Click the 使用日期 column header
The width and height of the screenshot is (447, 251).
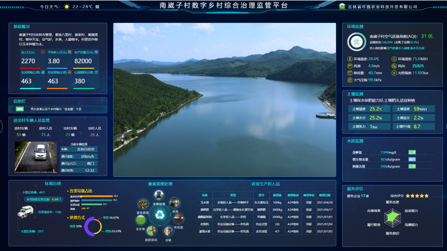pos(325,195)
